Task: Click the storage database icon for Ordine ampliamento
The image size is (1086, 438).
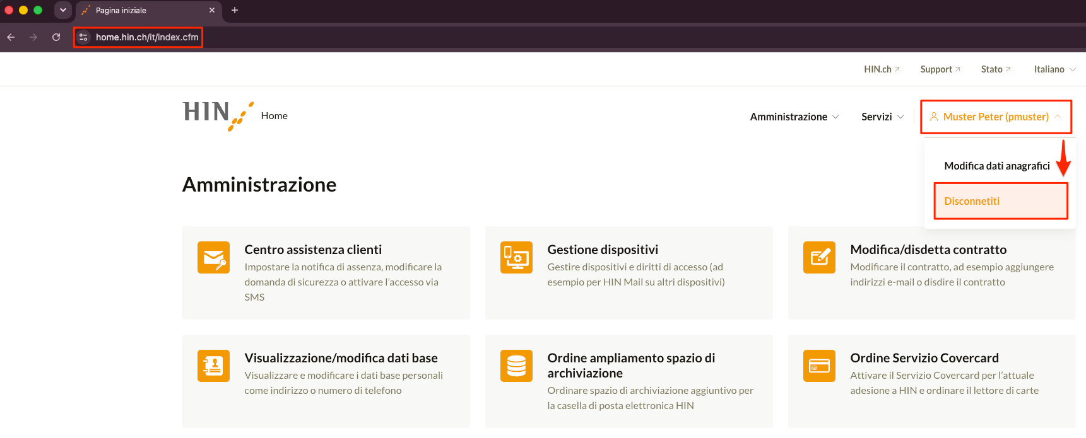Action: [x=516, y=366]
